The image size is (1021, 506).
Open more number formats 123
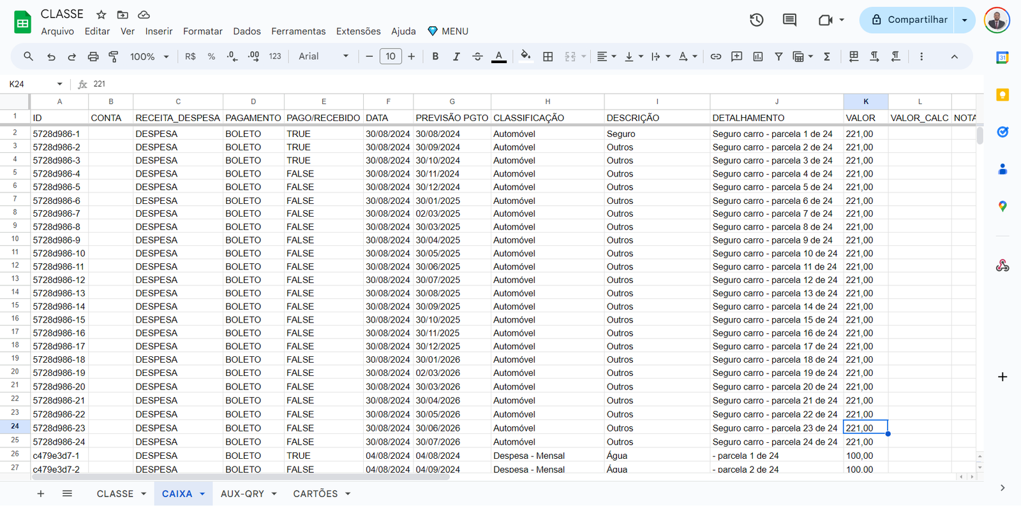275,57
